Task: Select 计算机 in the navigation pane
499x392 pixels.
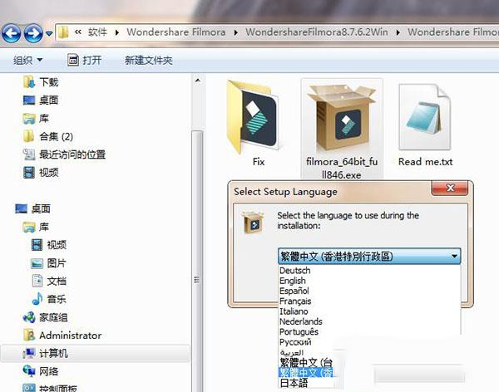Action: [x=55, y=354]
